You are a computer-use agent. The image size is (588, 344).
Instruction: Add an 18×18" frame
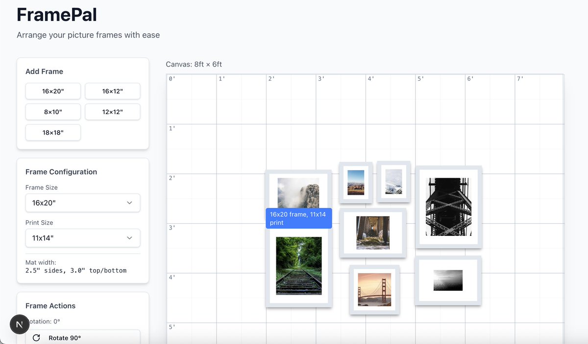tap(53, 132)
